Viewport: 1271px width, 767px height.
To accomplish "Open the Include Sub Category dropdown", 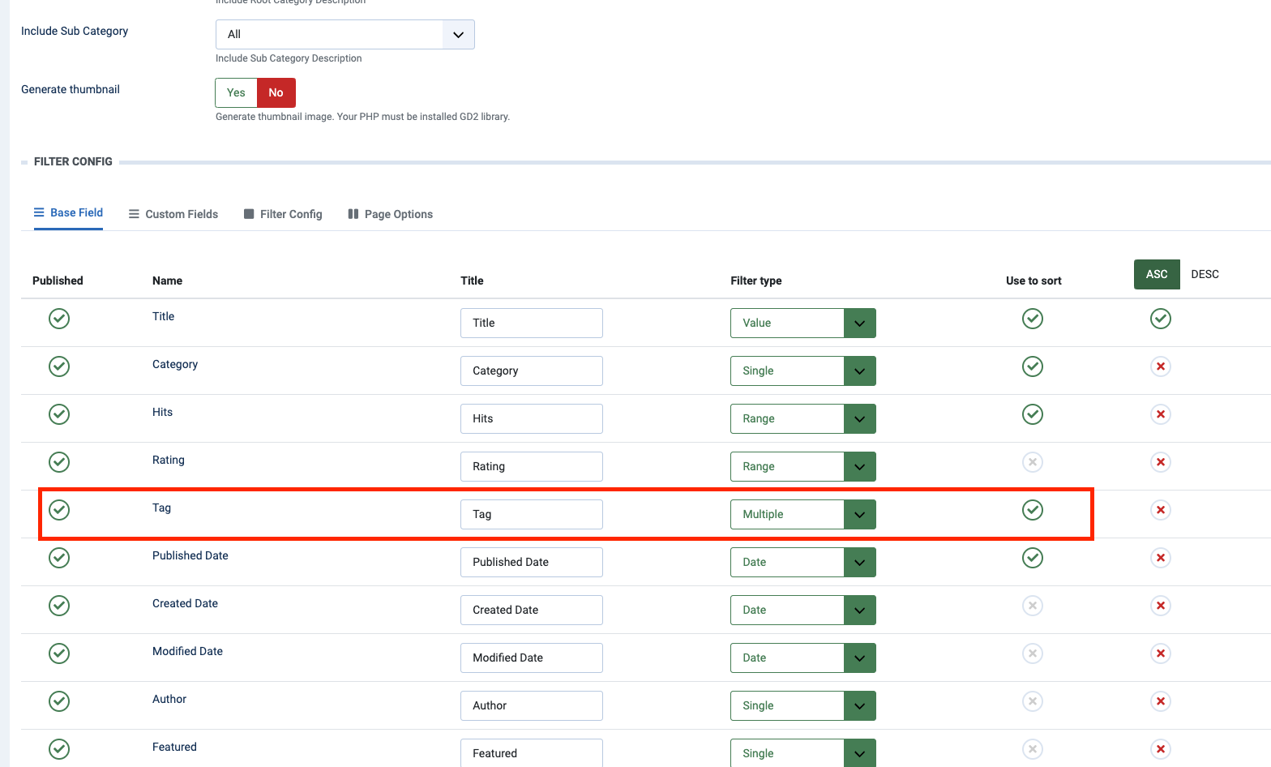I will [x=344, y=34].
